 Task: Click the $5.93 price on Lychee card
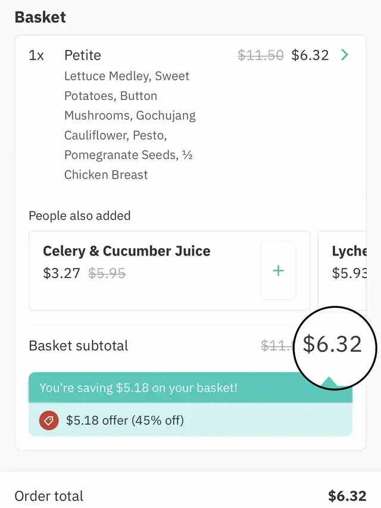pyautogui.click(x=348, y=273)
